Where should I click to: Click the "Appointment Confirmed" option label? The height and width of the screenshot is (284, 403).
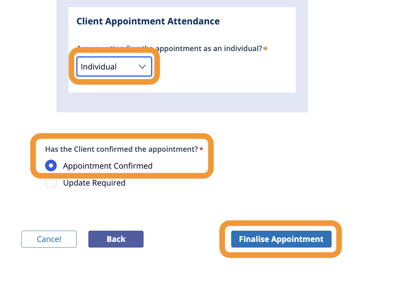[x=108, y=166]
